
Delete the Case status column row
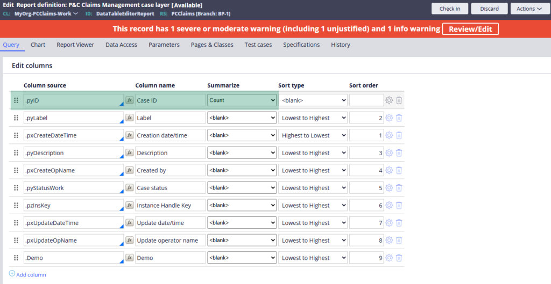tap(399, 188)
